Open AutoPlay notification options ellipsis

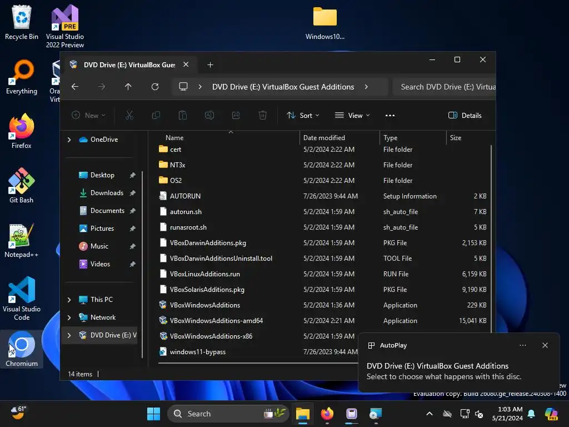[522, 345]
